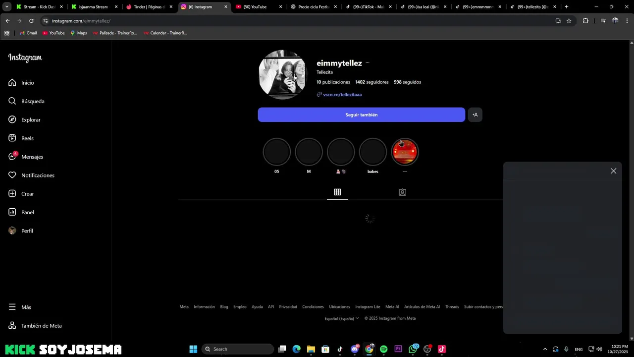Open the Palisade - TrainerRo... bookmark
This screenshot has width=634, height=357.
[114, 33]
